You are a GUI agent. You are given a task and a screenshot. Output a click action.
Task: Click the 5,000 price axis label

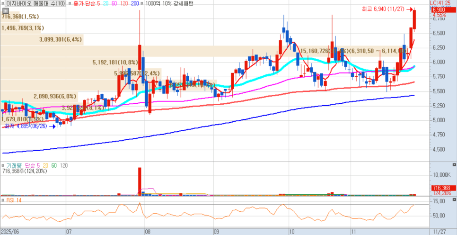[439, 120]
